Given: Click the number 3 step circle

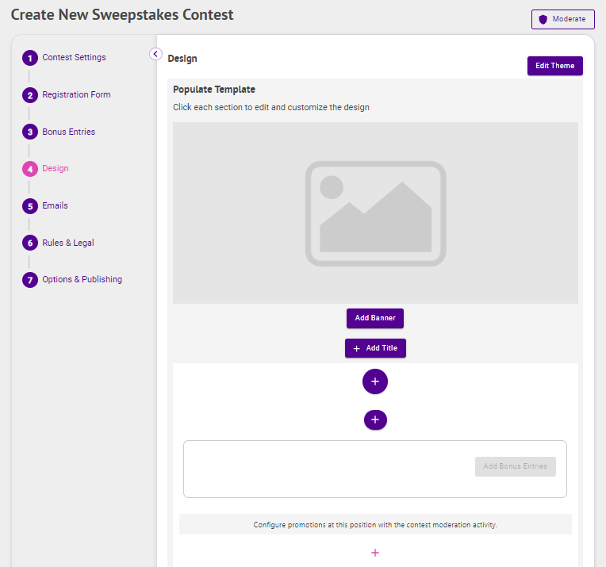Looking at the screenshot, I should point(30,132).
